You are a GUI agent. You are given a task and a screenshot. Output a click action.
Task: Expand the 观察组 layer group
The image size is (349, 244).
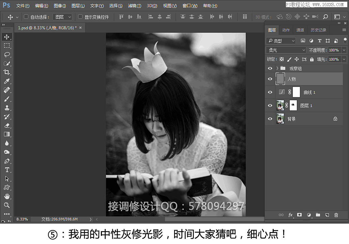click(277, 68)
